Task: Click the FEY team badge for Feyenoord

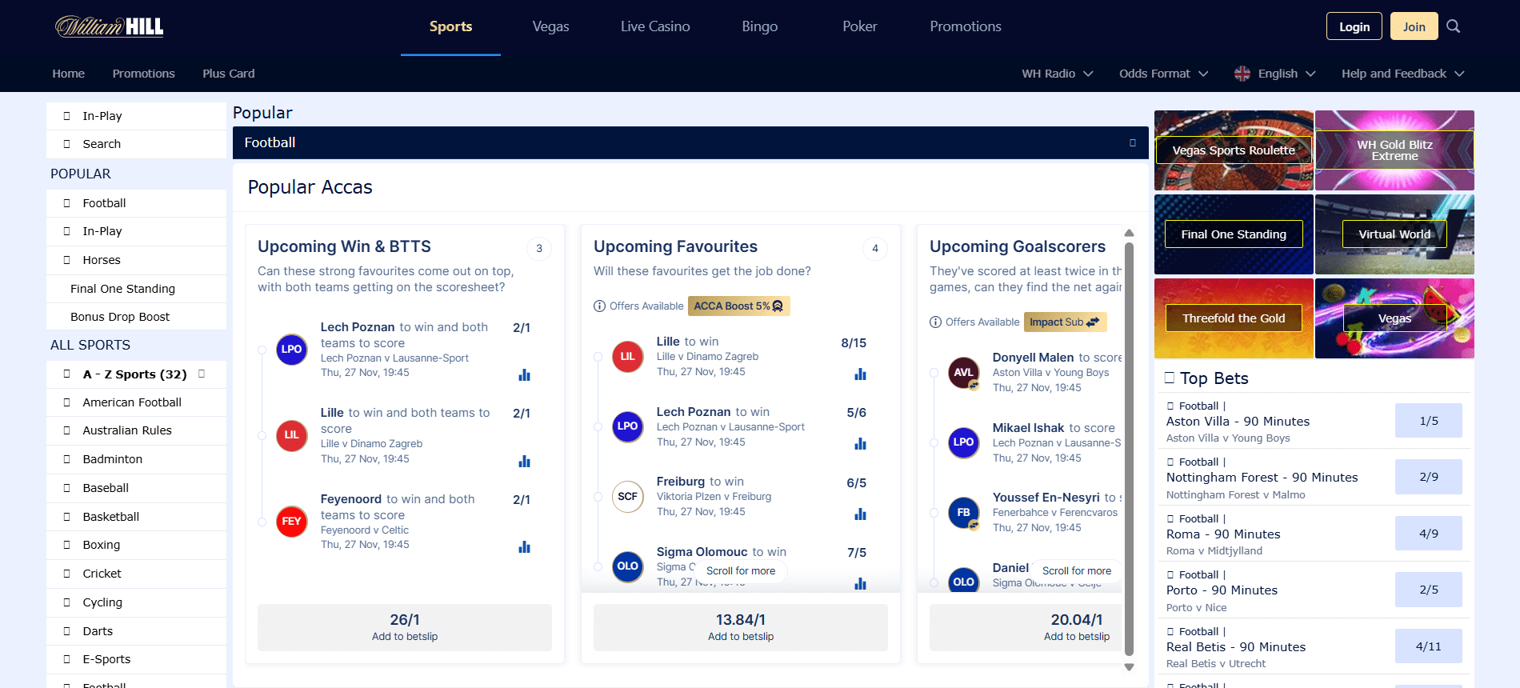Action: (292, 522)
